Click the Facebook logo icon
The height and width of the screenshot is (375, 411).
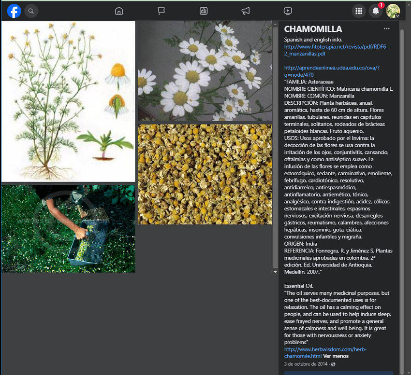point(14,11)
